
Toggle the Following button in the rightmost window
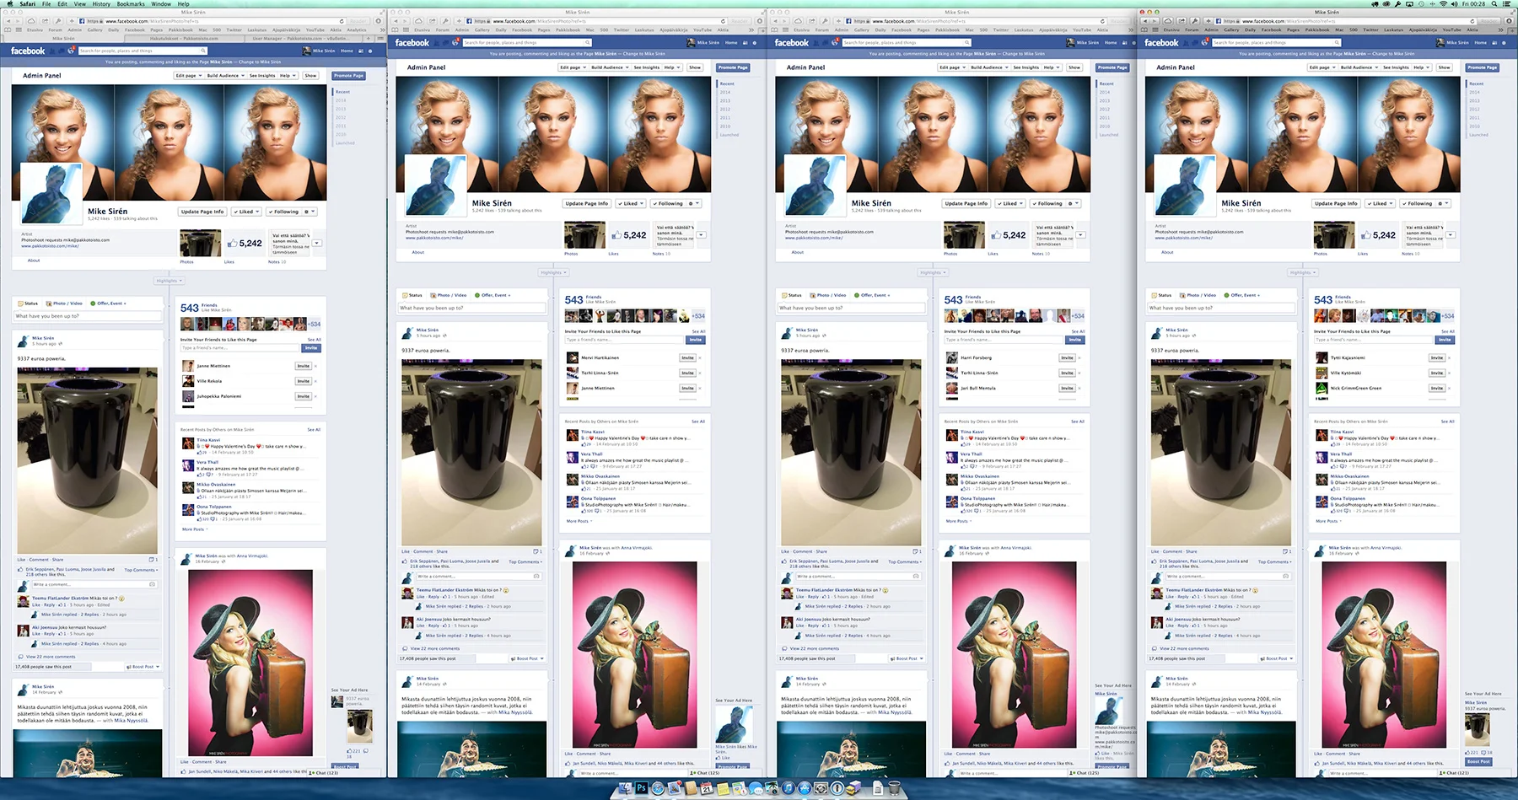pos(1419,203)
